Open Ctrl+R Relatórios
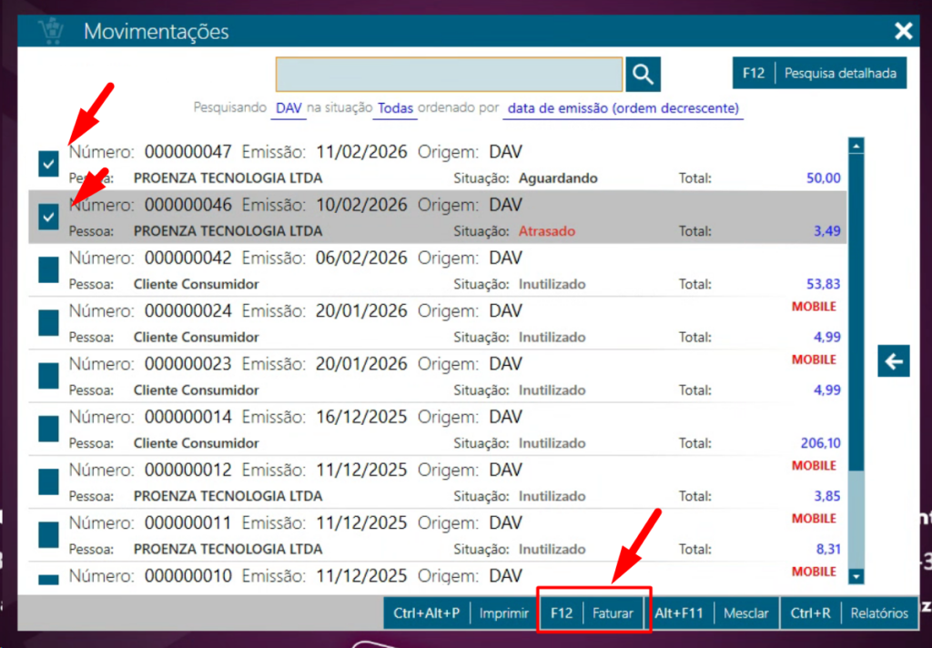Image resolution: width=932 pixels, height=648 pixels. (x=848, y=613)
